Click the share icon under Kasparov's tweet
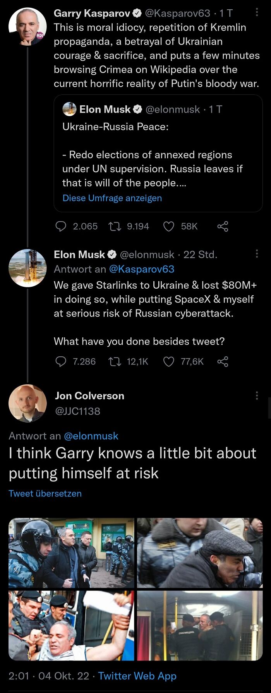 pos(223,227)
